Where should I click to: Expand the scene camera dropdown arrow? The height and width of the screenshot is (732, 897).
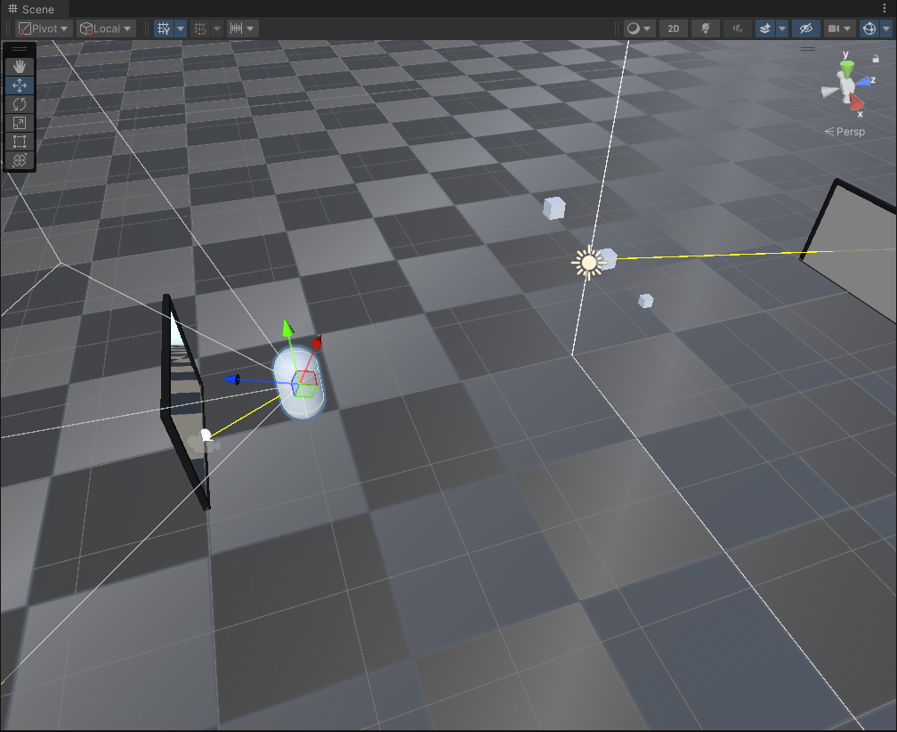pos(848,28)
